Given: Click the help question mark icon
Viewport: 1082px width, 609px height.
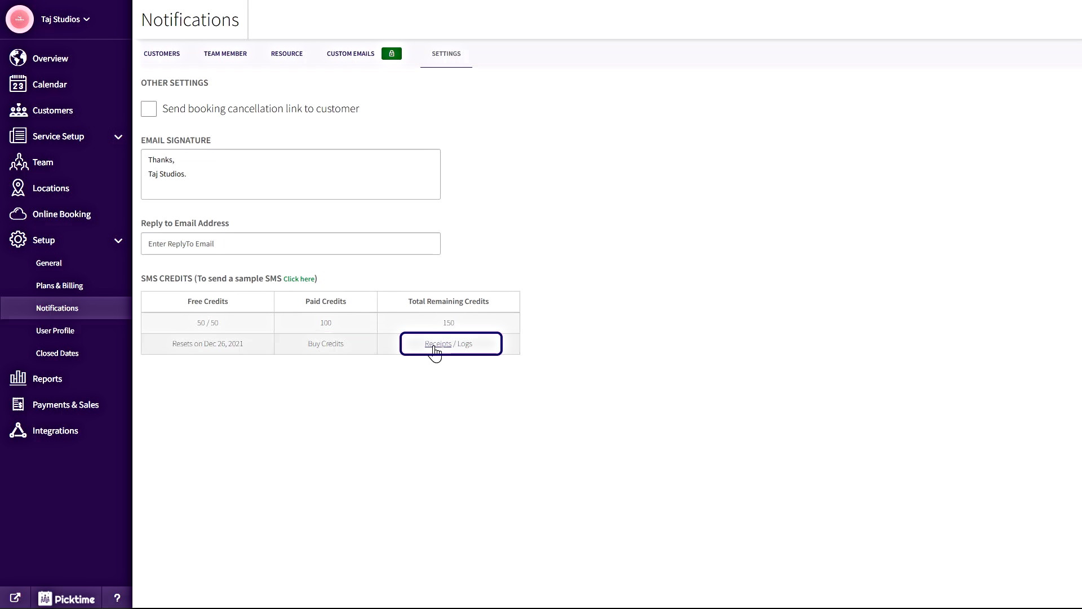Looking at the screenshot, I should tap(117, 598).
